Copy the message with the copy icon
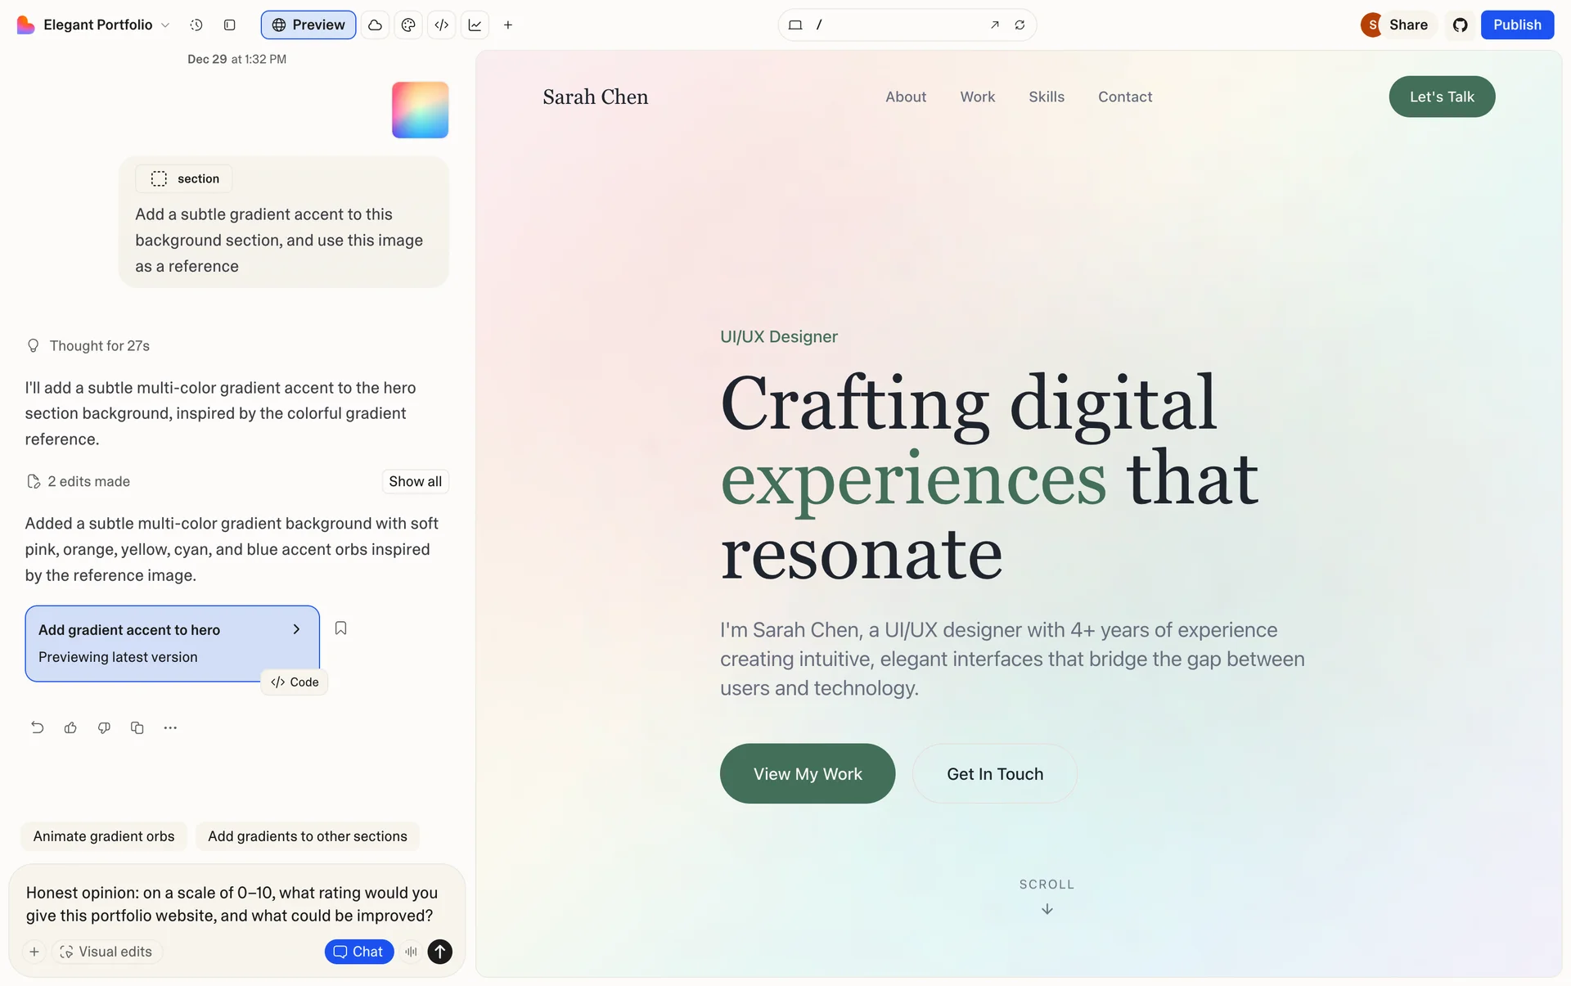 coord(137,727)
